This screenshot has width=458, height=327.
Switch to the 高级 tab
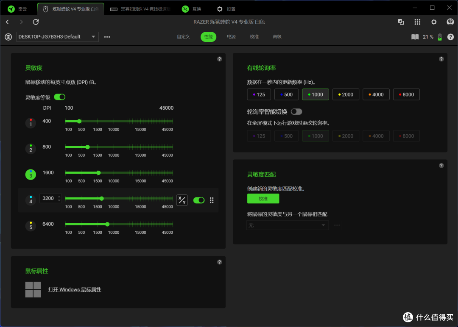[x=277, y=37]
